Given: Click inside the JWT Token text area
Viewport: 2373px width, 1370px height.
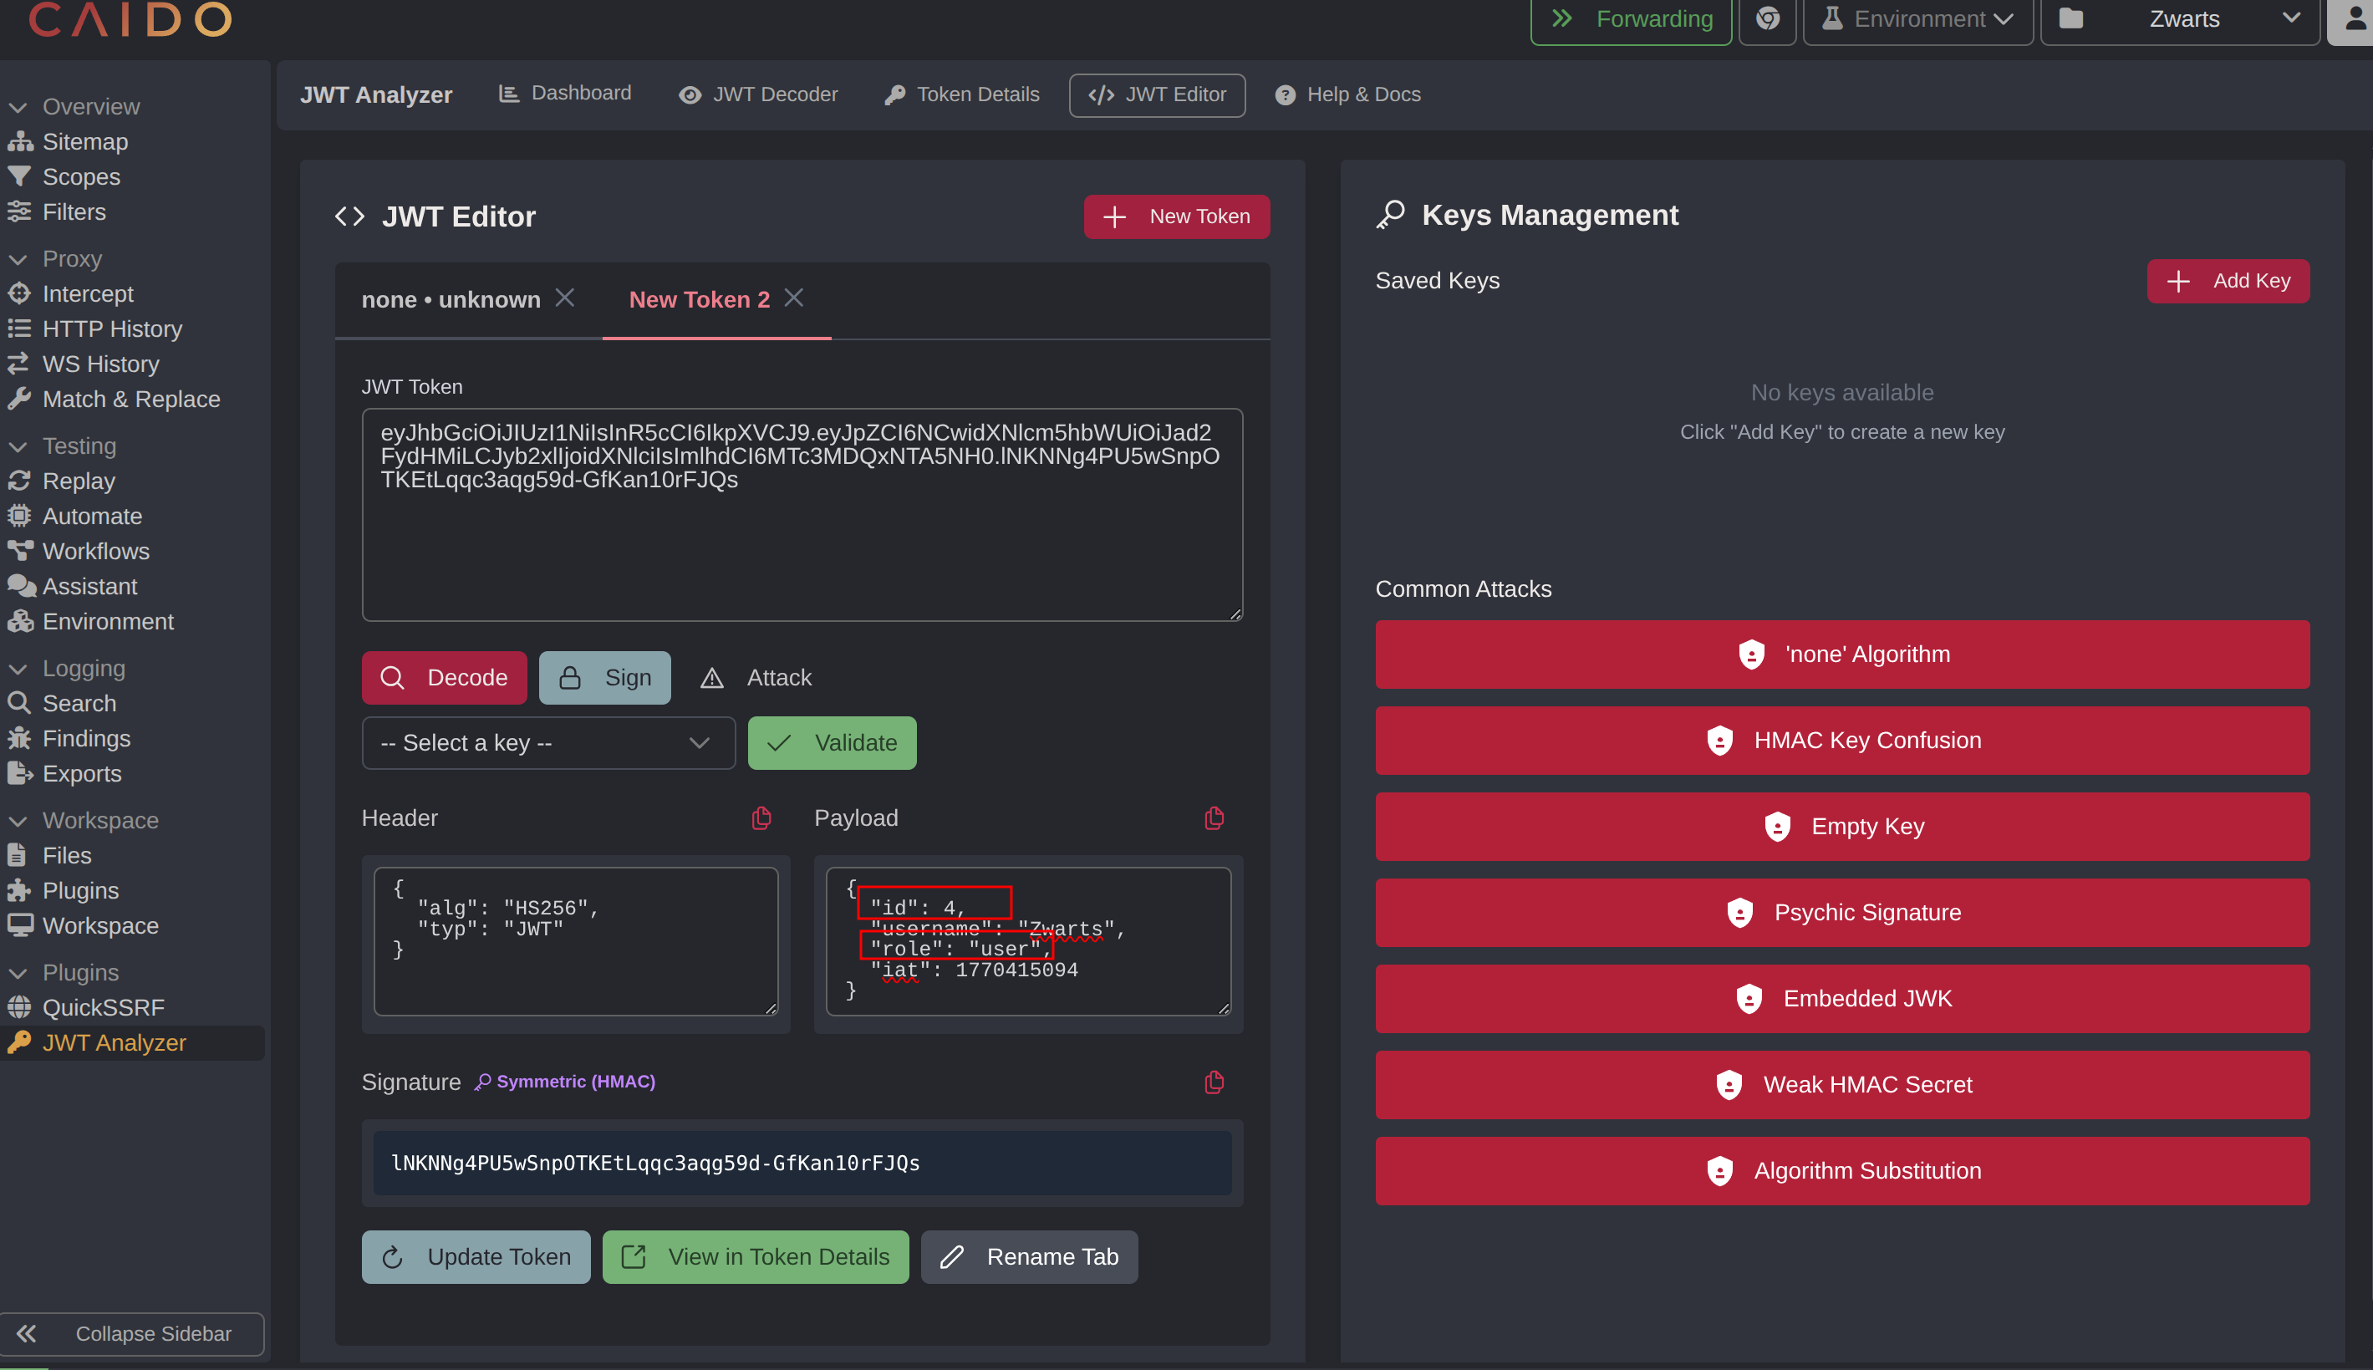Looking at the screenshot, I should [x=802, y=546].
